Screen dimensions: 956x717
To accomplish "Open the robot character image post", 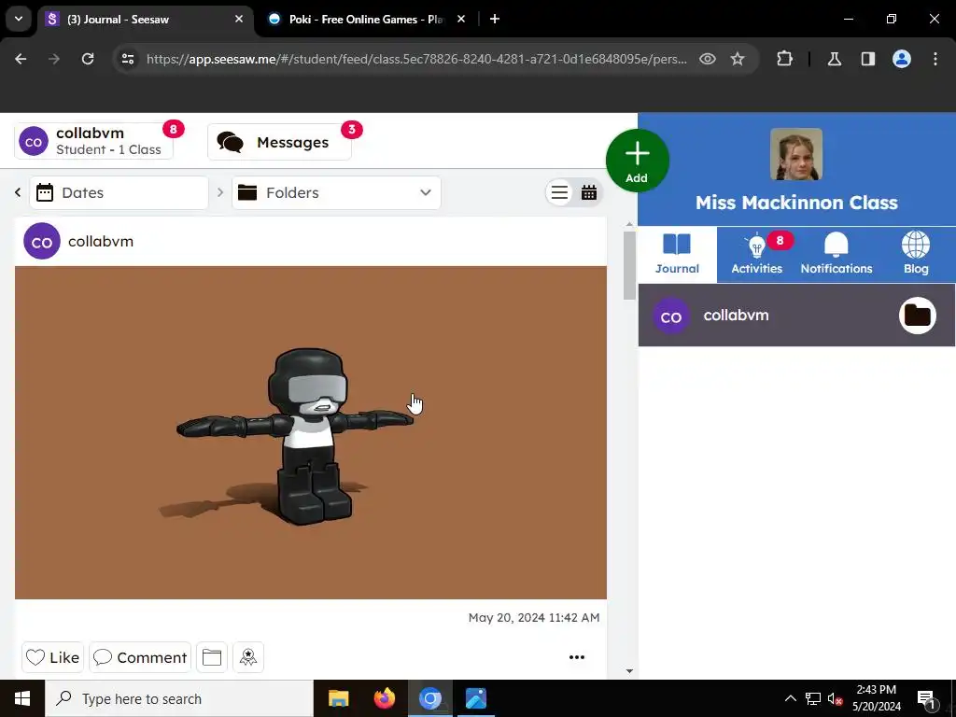I will pyautogui.click(x=310, y=432).
